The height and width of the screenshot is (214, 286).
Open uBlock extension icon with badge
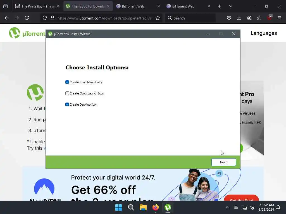(269, 18)
